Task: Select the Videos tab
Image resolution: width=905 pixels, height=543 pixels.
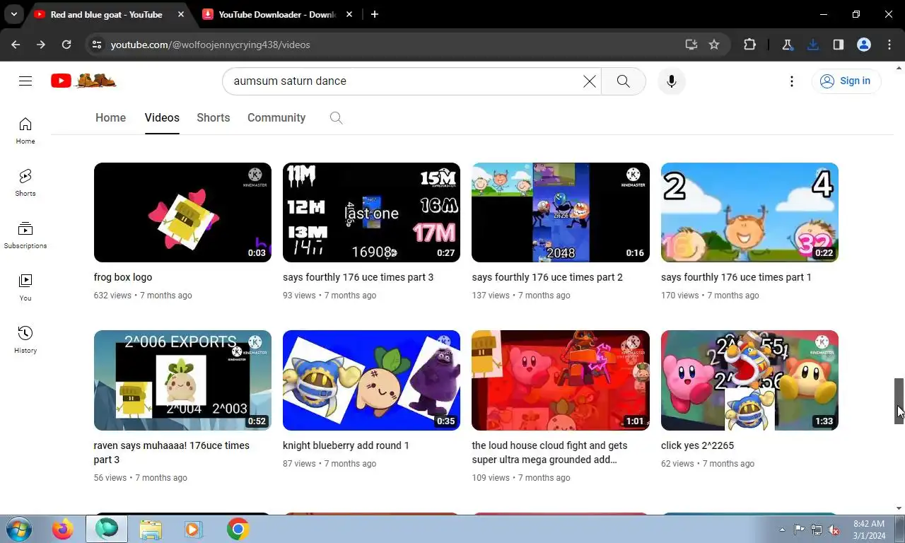Action: 162,118
